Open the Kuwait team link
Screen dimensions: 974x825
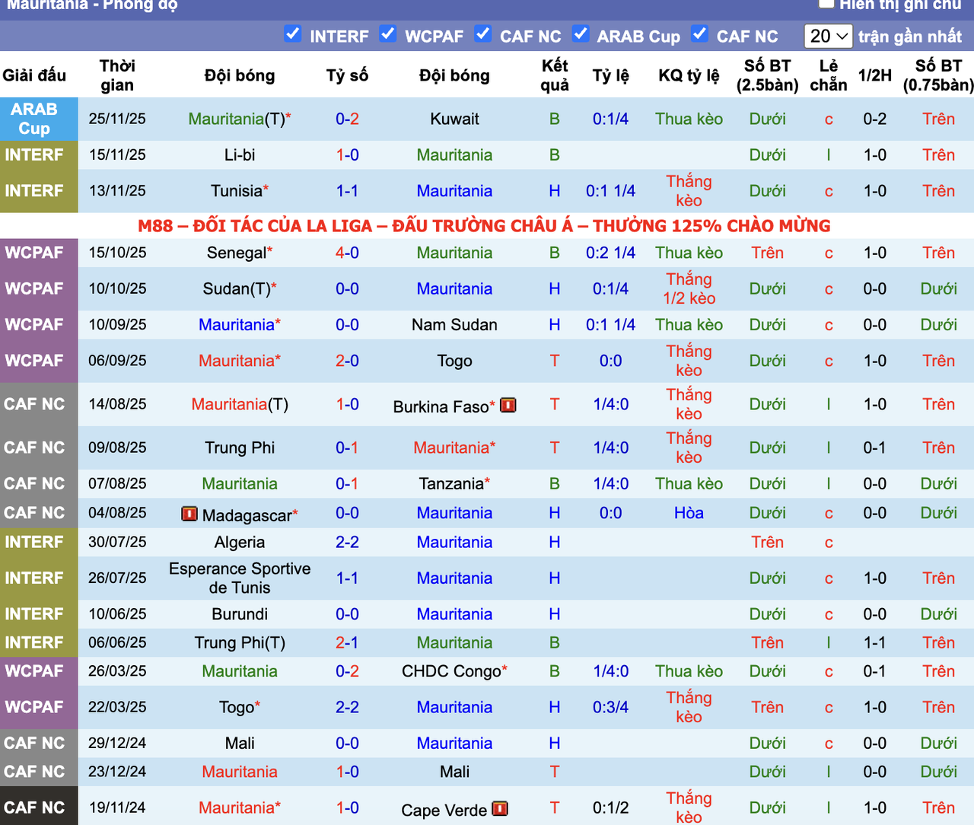click(x=454, y=119)
